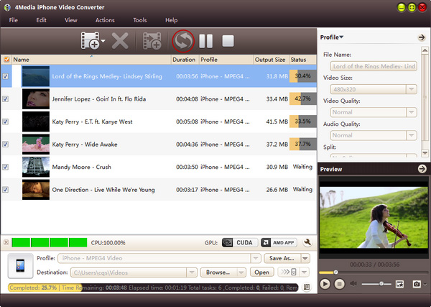Stop the conversion with the Stop icon

pos(228,40)
